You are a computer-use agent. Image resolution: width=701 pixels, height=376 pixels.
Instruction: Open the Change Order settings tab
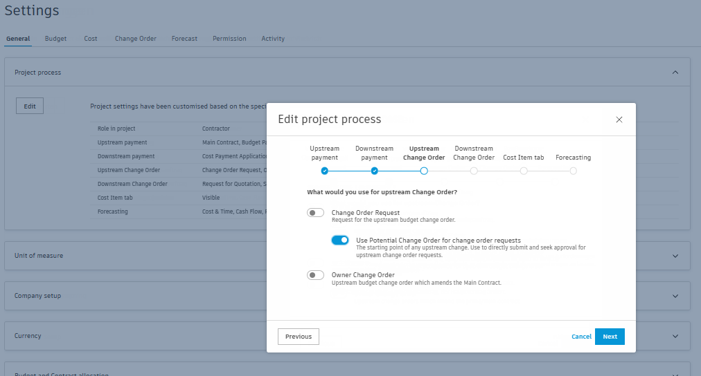pyautogui.click(x=136, y=39)
